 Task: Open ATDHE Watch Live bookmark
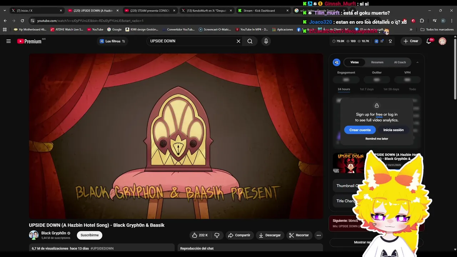(67, 30)
